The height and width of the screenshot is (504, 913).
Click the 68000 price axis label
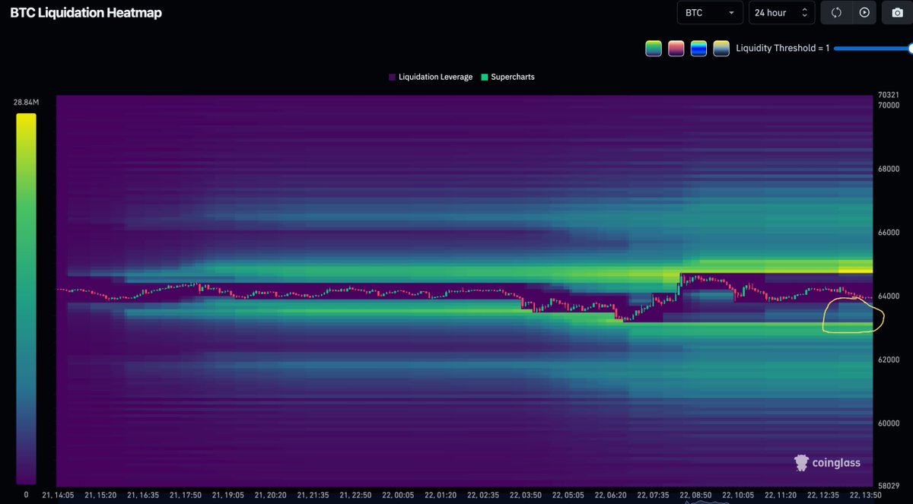tap(889, 169)
